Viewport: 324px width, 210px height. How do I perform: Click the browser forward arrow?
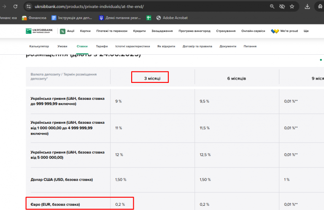(4, 7)
